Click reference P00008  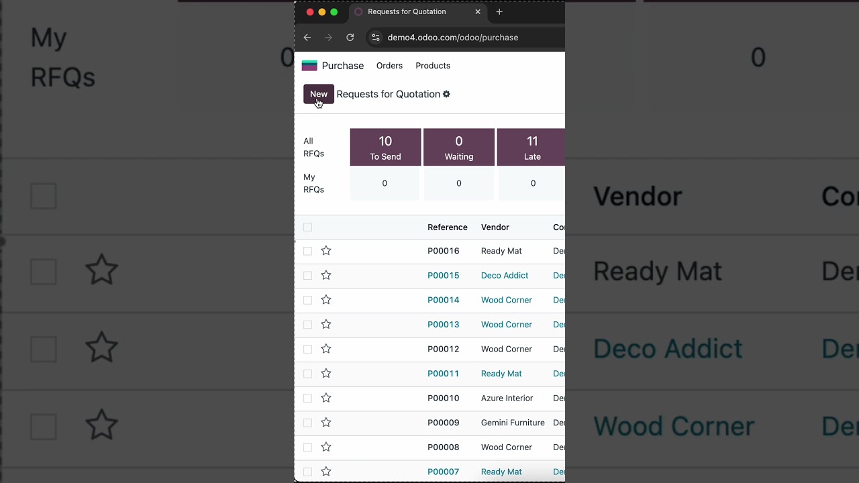click(x=444, y=447)
